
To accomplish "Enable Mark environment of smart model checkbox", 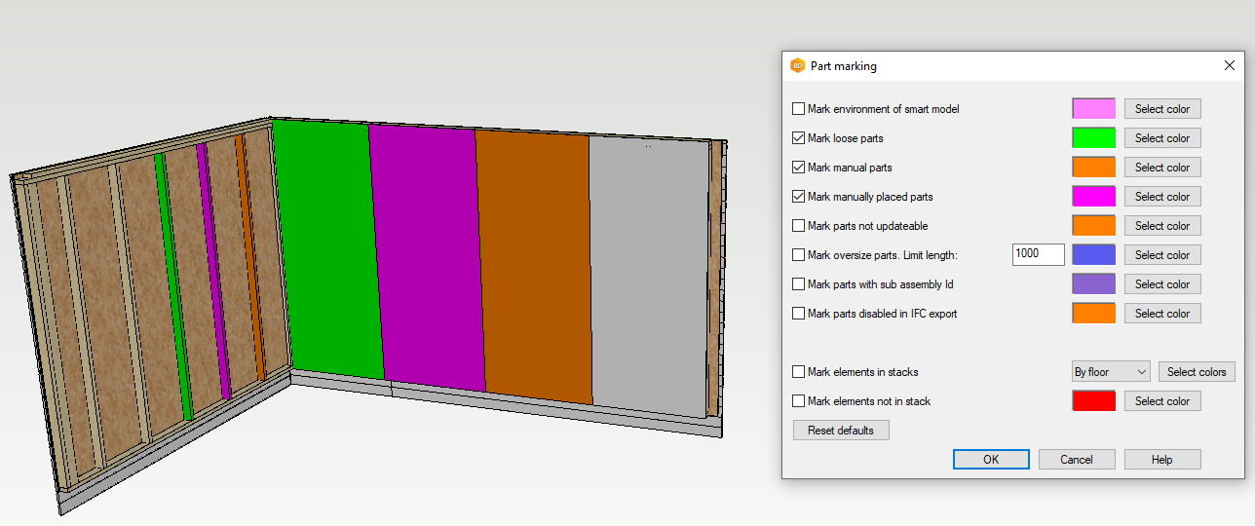I will click(x=799, y=109).
